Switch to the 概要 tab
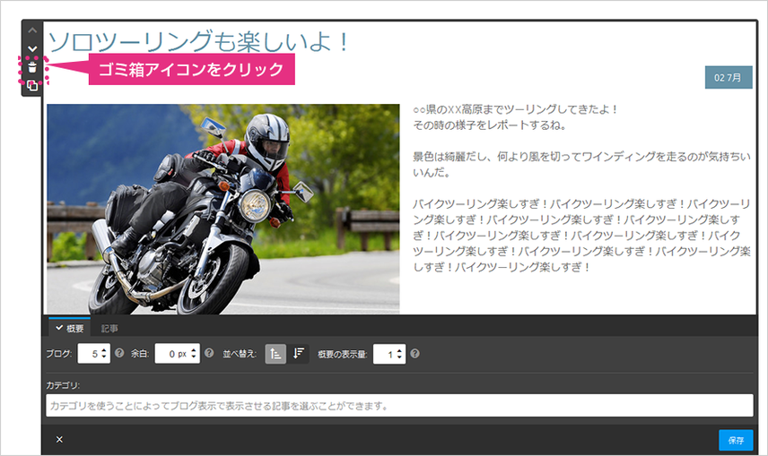Viewport: 768px width, 456px height. tap(70, 328)
